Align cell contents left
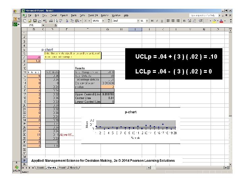Image resolution: width=243 pixels, height=182 pixels. tap(168, 21)
